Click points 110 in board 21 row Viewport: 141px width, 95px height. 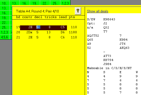(x=74, y=37)
